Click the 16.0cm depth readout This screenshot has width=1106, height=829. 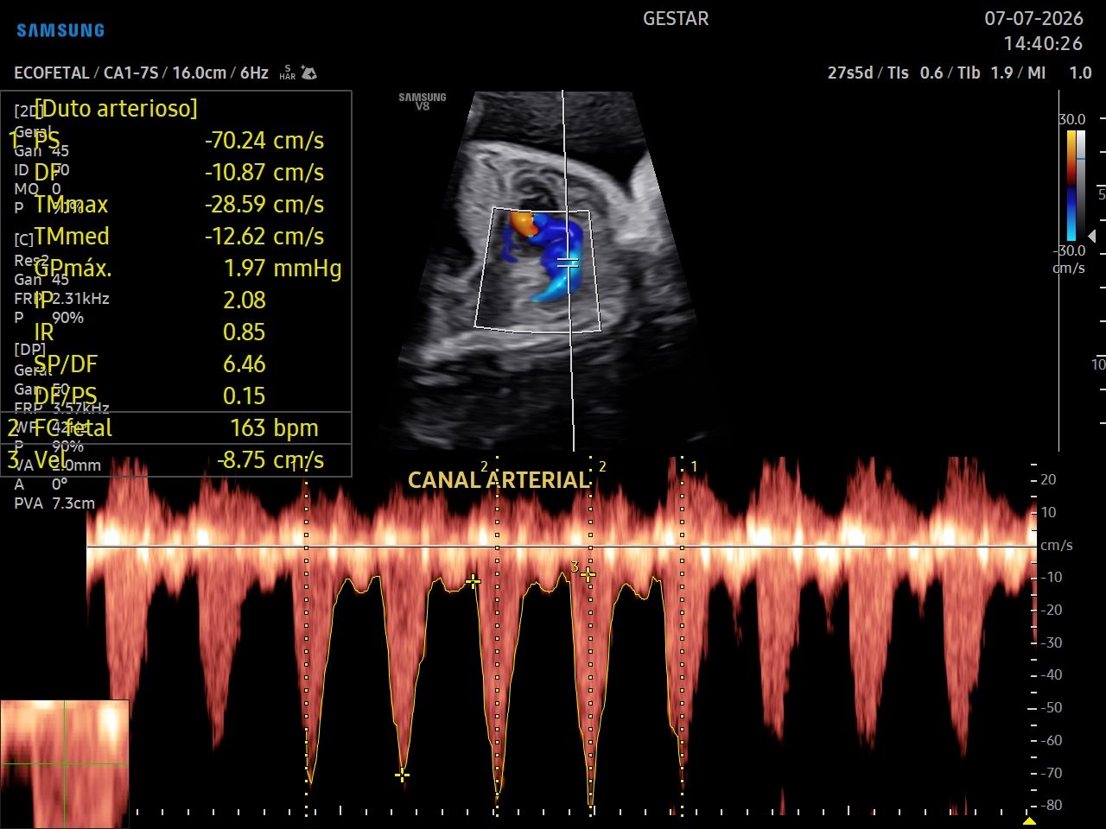pos(200,73)
